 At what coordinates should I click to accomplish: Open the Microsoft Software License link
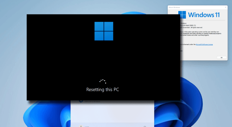point(204,44)
